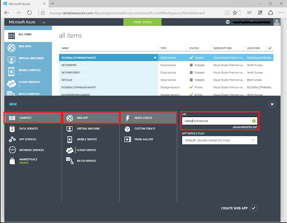The width and height of the screenshot is (287, 223).
Task: Open the Marketplace shopping bag icon
Action: [x=12, y=161]
